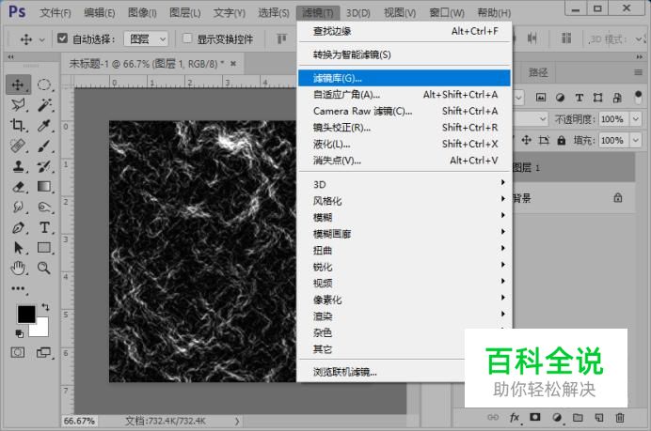Toggle lock all on the layer

[x=562, y=141]
